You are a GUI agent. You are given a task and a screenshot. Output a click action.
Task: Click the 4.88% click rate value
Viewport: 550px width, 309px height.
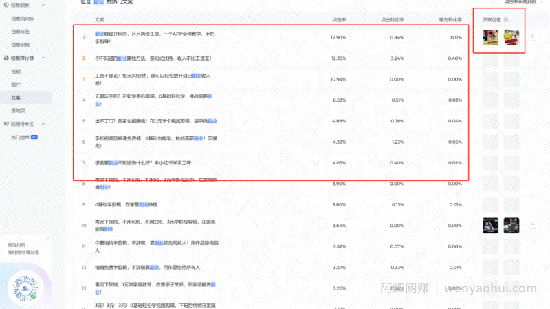tap(339, 121)
